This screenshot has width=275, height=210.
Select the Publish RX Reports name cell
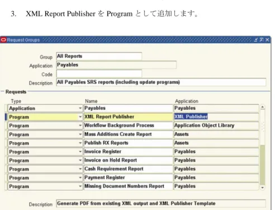(x=128, y=143)
